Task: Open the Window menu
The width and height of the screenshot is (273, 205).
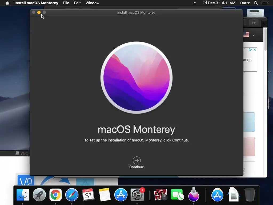Action: coord(93,3)
